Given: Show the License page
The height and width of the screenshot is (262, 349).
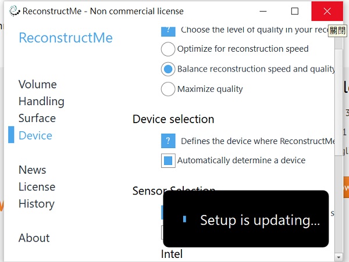Looking at the screenshot, I should point(37,186).
